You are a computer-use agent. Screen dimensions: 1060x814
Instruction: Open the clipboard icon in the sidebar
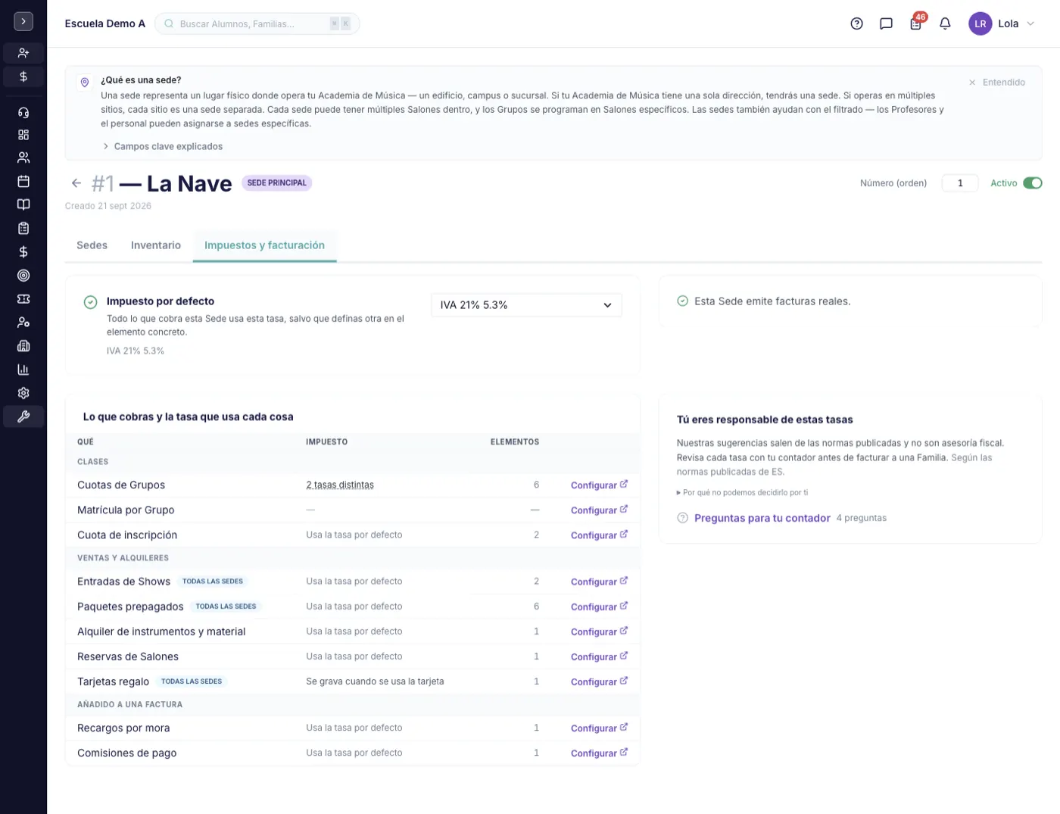tap(23, 228)
